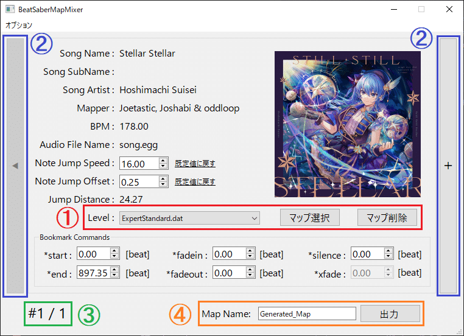
Task: Increase Note Jump Speed with up arrow
Action: [163, 161]
